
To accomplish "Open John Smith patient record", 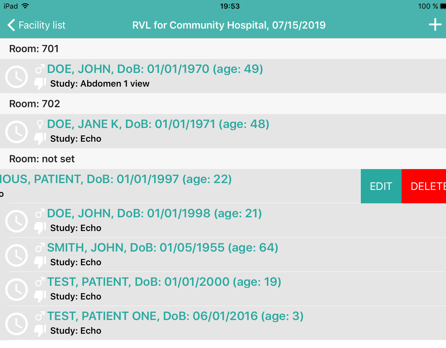I will point(162,248).
